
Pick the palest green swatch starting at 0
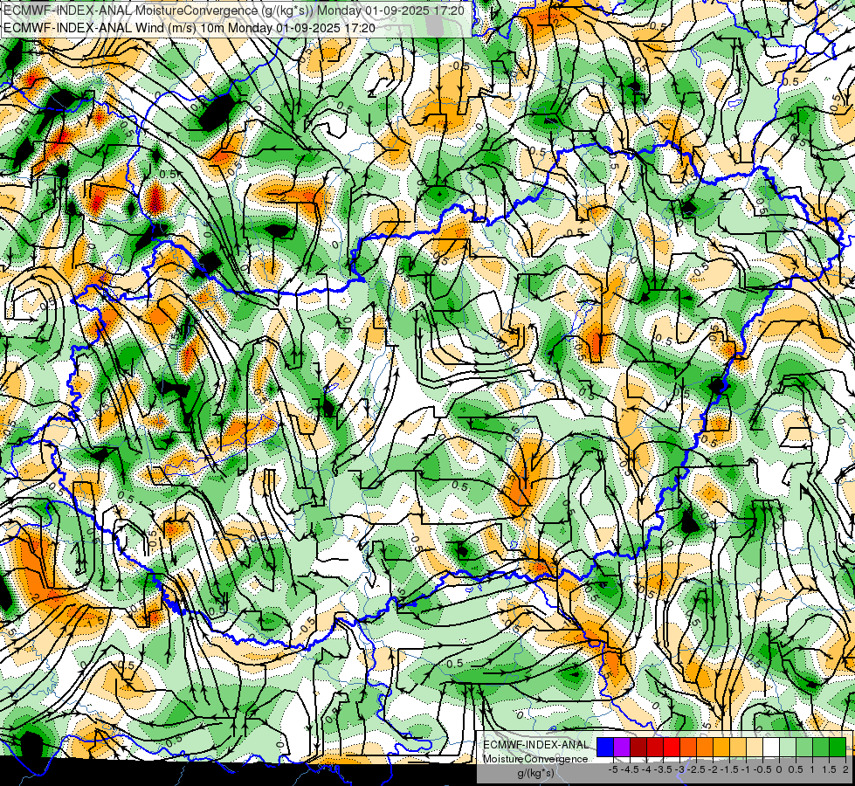pos(788,747)
